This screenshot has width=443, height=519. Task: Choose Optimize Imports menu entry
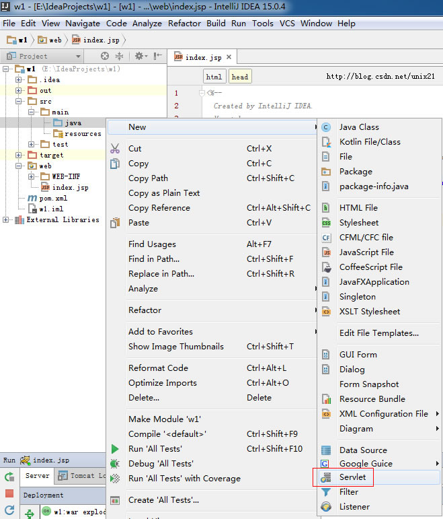pyautogui.click(x=212, y=383)
